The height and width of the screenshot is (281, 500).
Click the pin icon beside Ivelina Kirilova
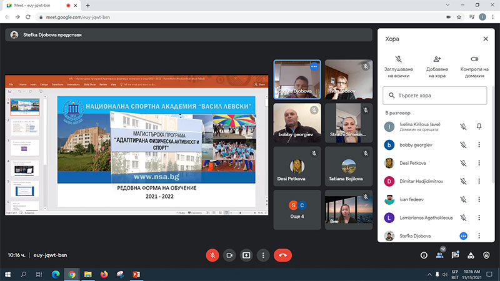479,127
